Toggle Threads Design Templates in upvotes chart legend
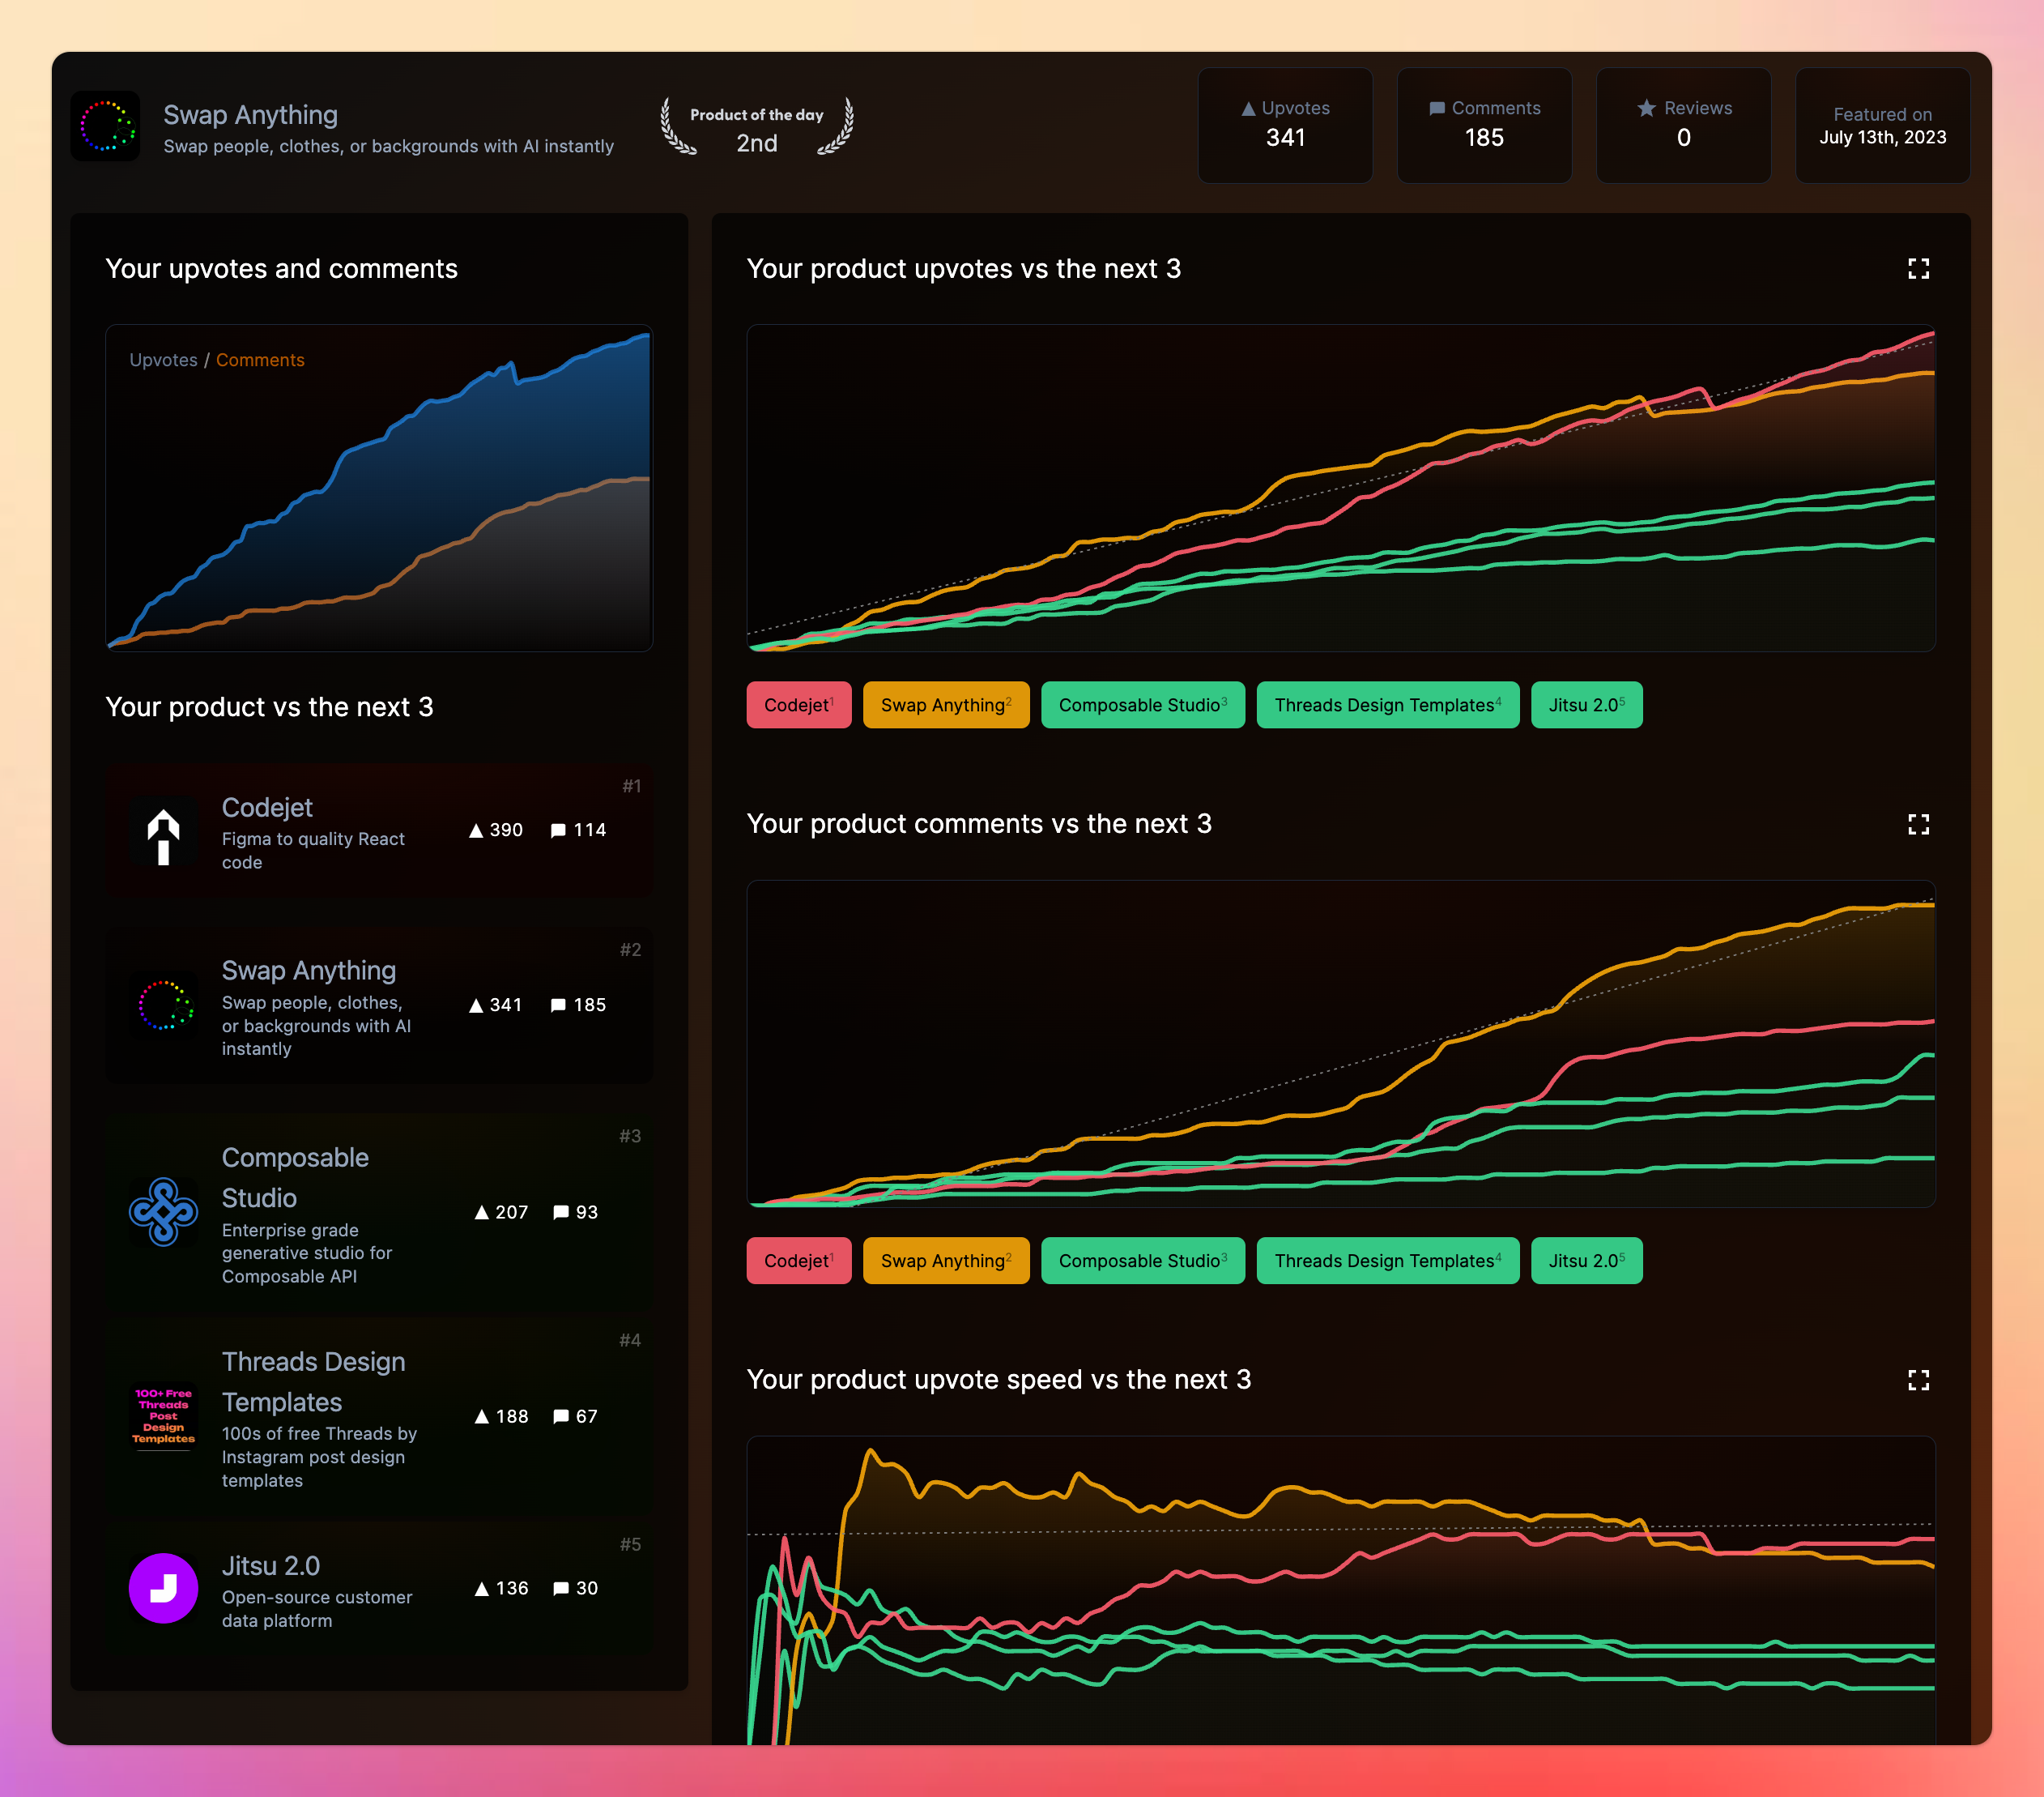Image resolution: width=2044 pixels, height=1797 pixels. click(x=1388, y=706)
